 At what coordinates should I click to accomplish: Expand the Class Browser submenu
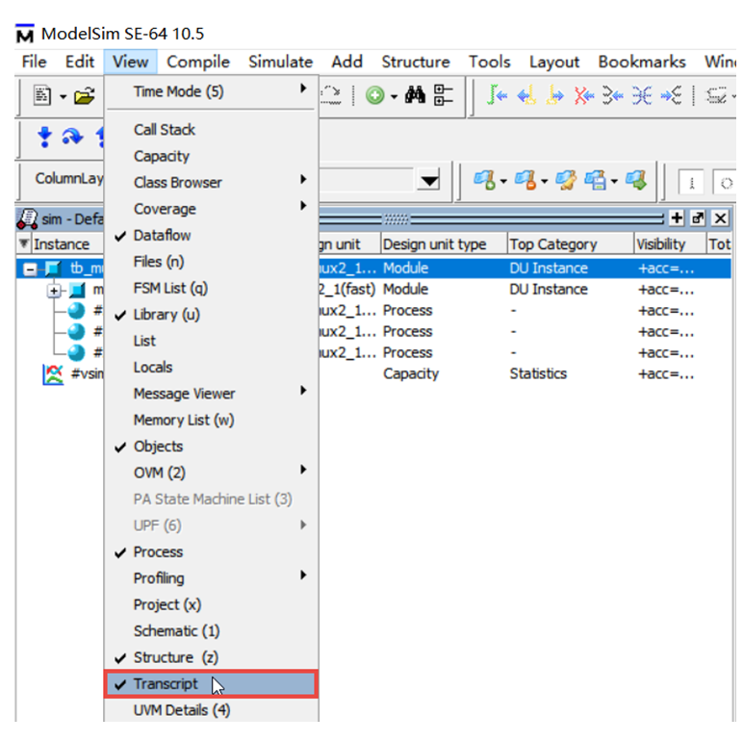click(x=212, y=183)
